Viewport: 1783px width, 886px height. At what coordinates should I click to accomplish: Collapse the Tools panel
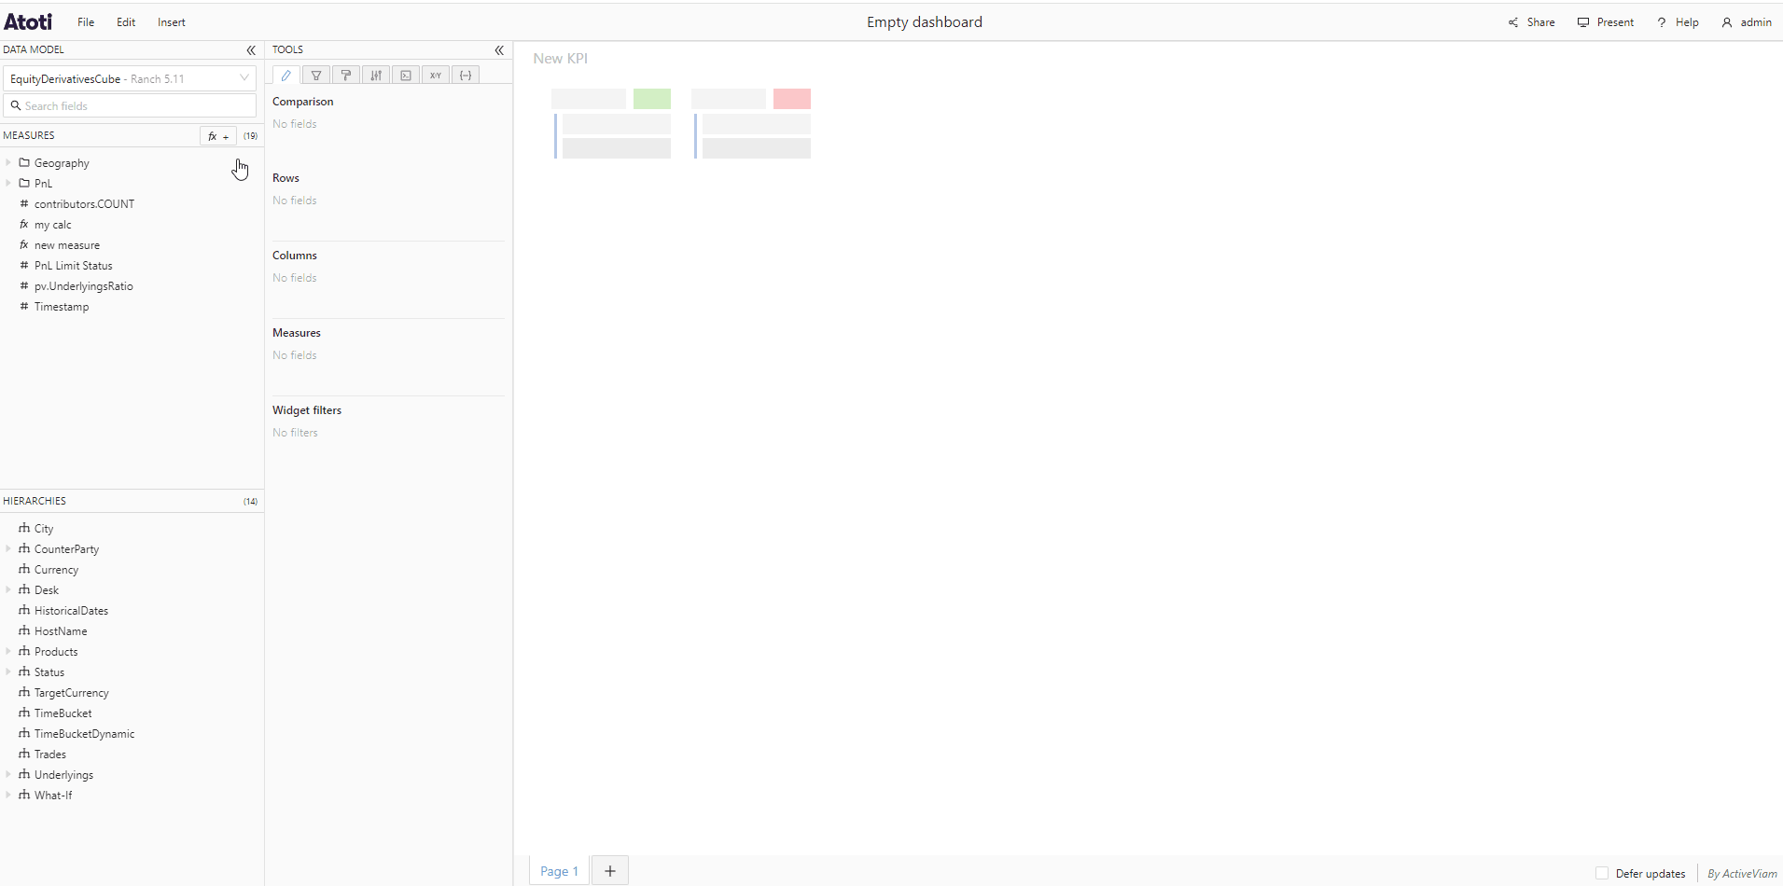[499, 50]
